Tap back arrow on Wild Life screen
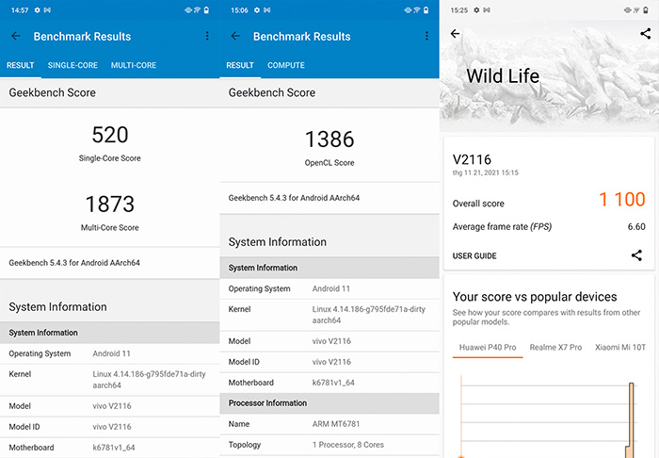659x458 pixels. (x=455, y=34)
